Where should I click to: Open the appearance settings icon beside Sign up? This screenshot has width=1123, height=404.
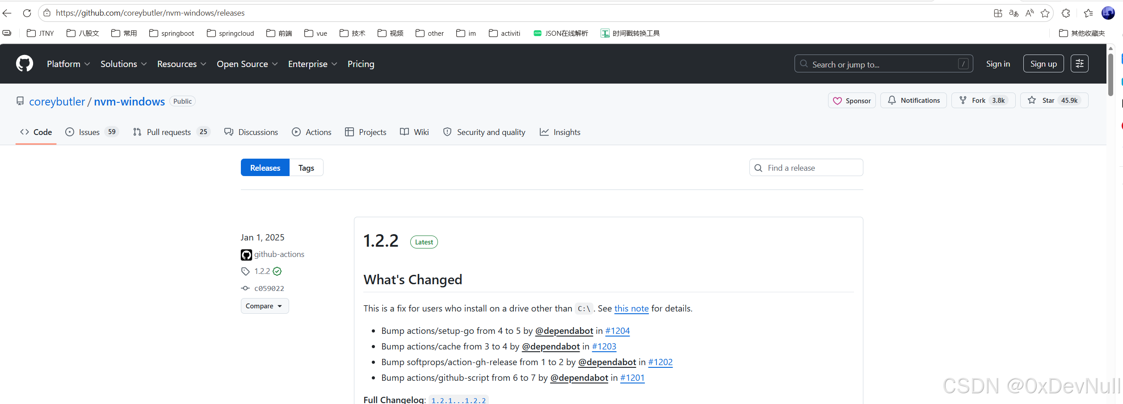(x=1080, y=63)
